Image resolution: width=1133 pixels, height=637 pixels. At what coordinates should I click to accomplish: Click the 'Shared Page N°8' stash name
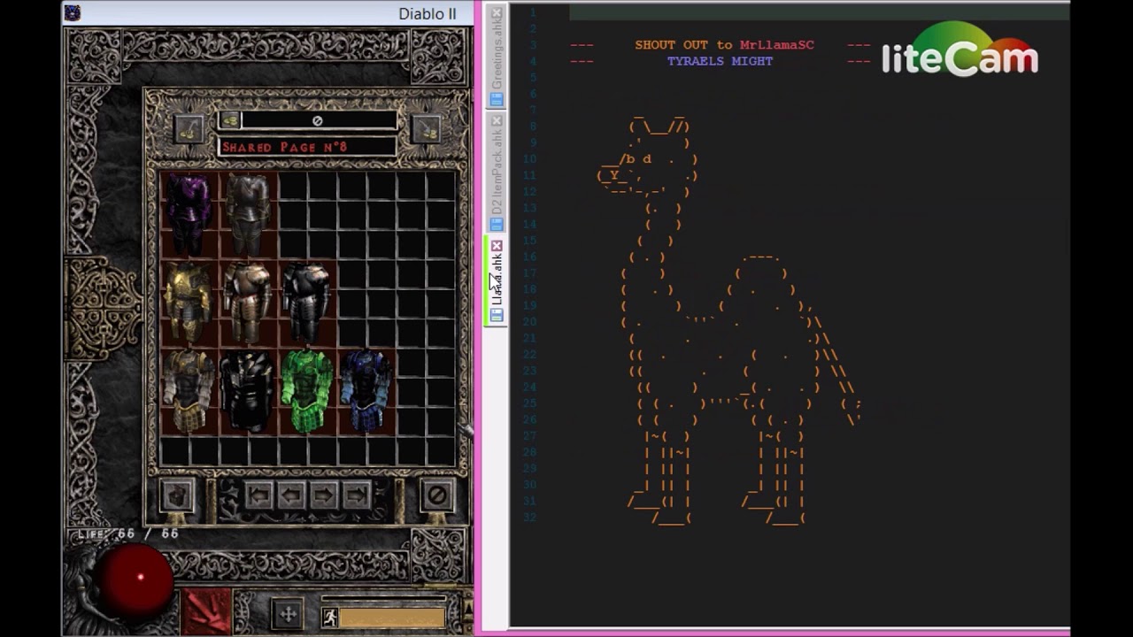click(x=284, y=147)
